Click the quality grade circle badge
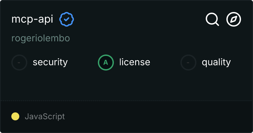The width and height of the screenshot is (253, 133). [x=188, y=62]
